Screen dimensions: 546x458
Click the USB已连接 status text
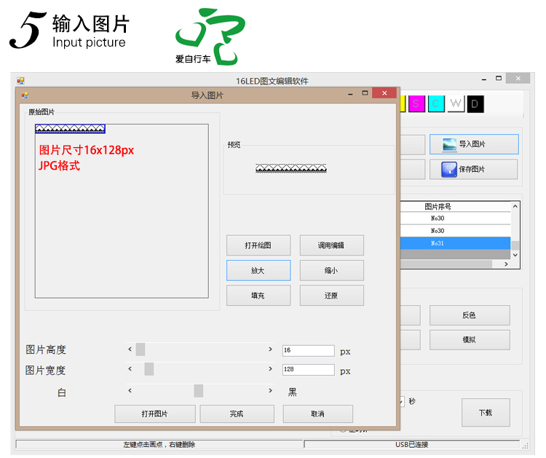[x=411, y=444]
